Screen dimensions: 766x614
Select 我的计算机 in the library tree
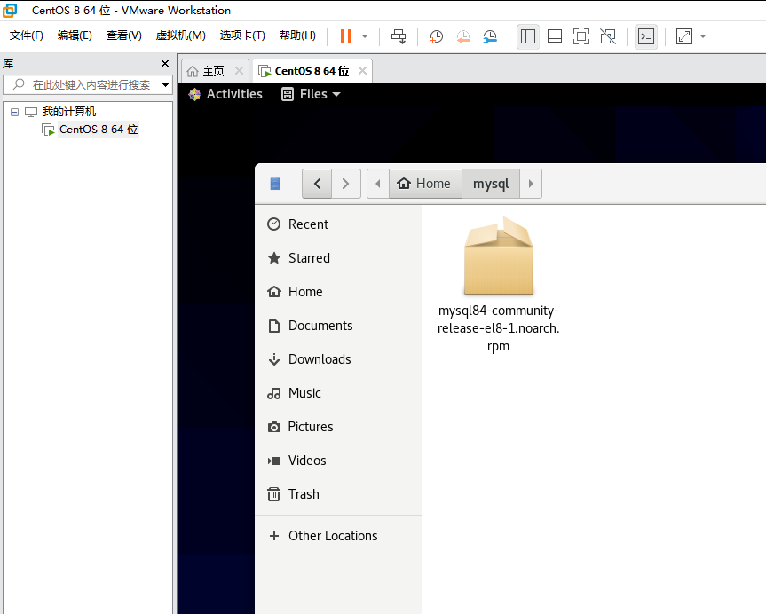pyautogui.click(x=69, y=112)
